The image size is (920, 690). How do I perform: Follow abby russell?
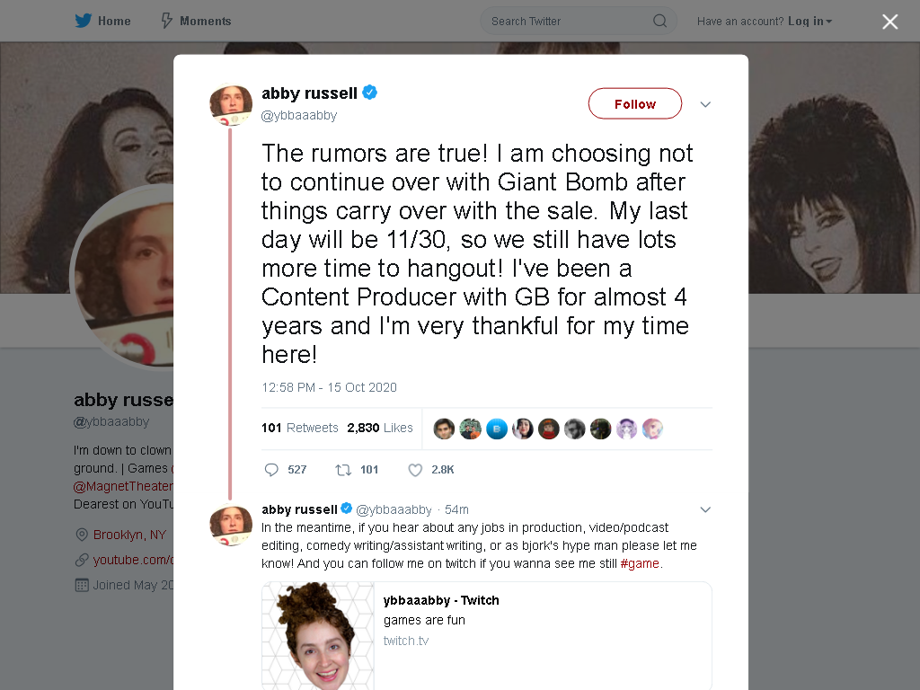[x=635, y=104]
